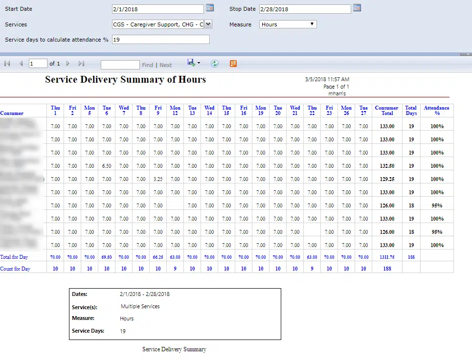Click the orange data feed export icon
The width and height of the screenshot is (472, 363).
233,64
